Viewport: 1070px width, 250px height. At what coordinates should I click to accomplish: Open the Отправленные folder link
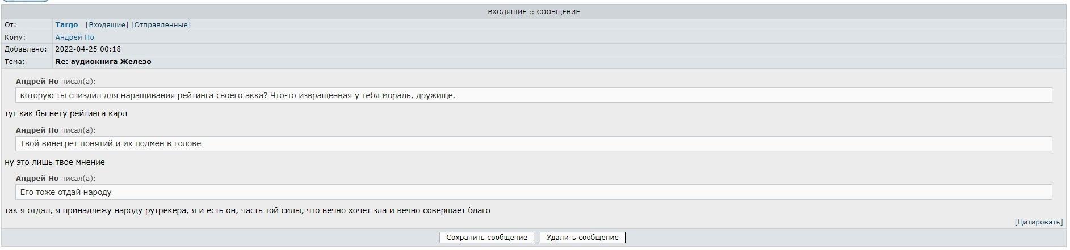coord(161,25)
